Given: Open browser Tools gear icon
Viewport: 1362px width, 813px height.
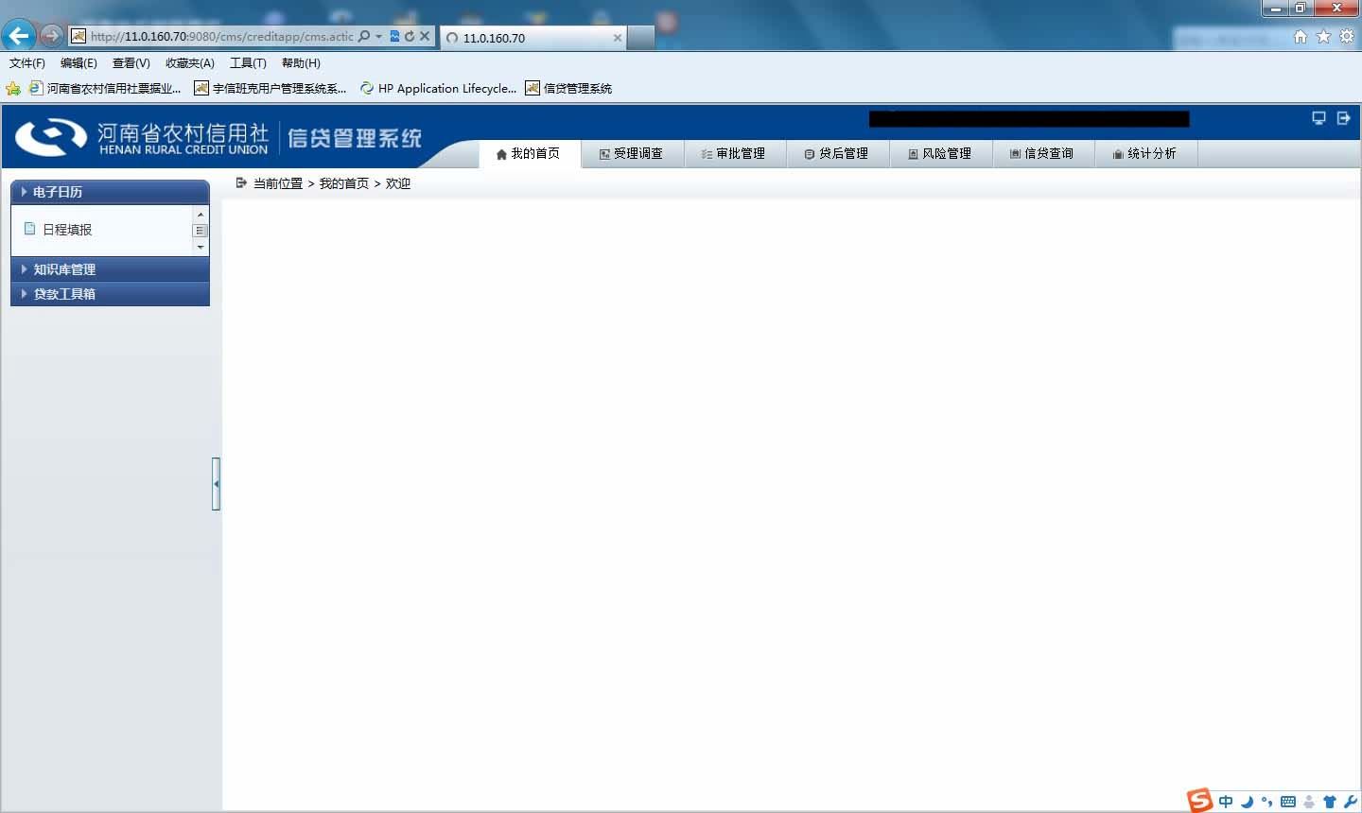Looking at the screenshot, I should click(x=1347, y=36).
